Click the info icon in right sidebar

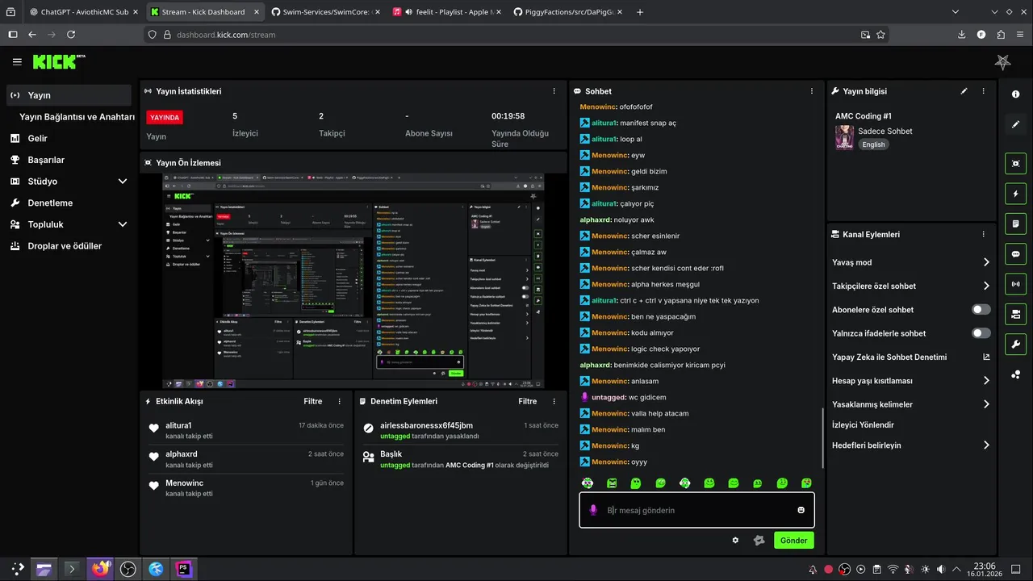1015,94
